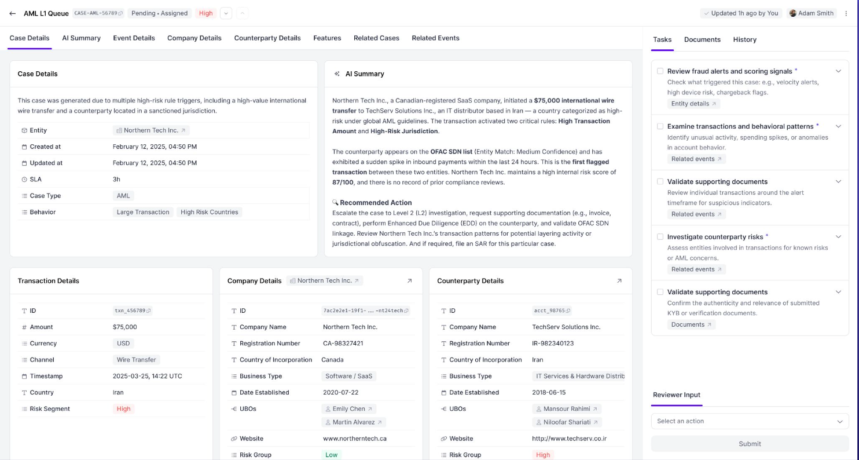
Task: Open the Select an action dropdown
Action: coord(750,421)
